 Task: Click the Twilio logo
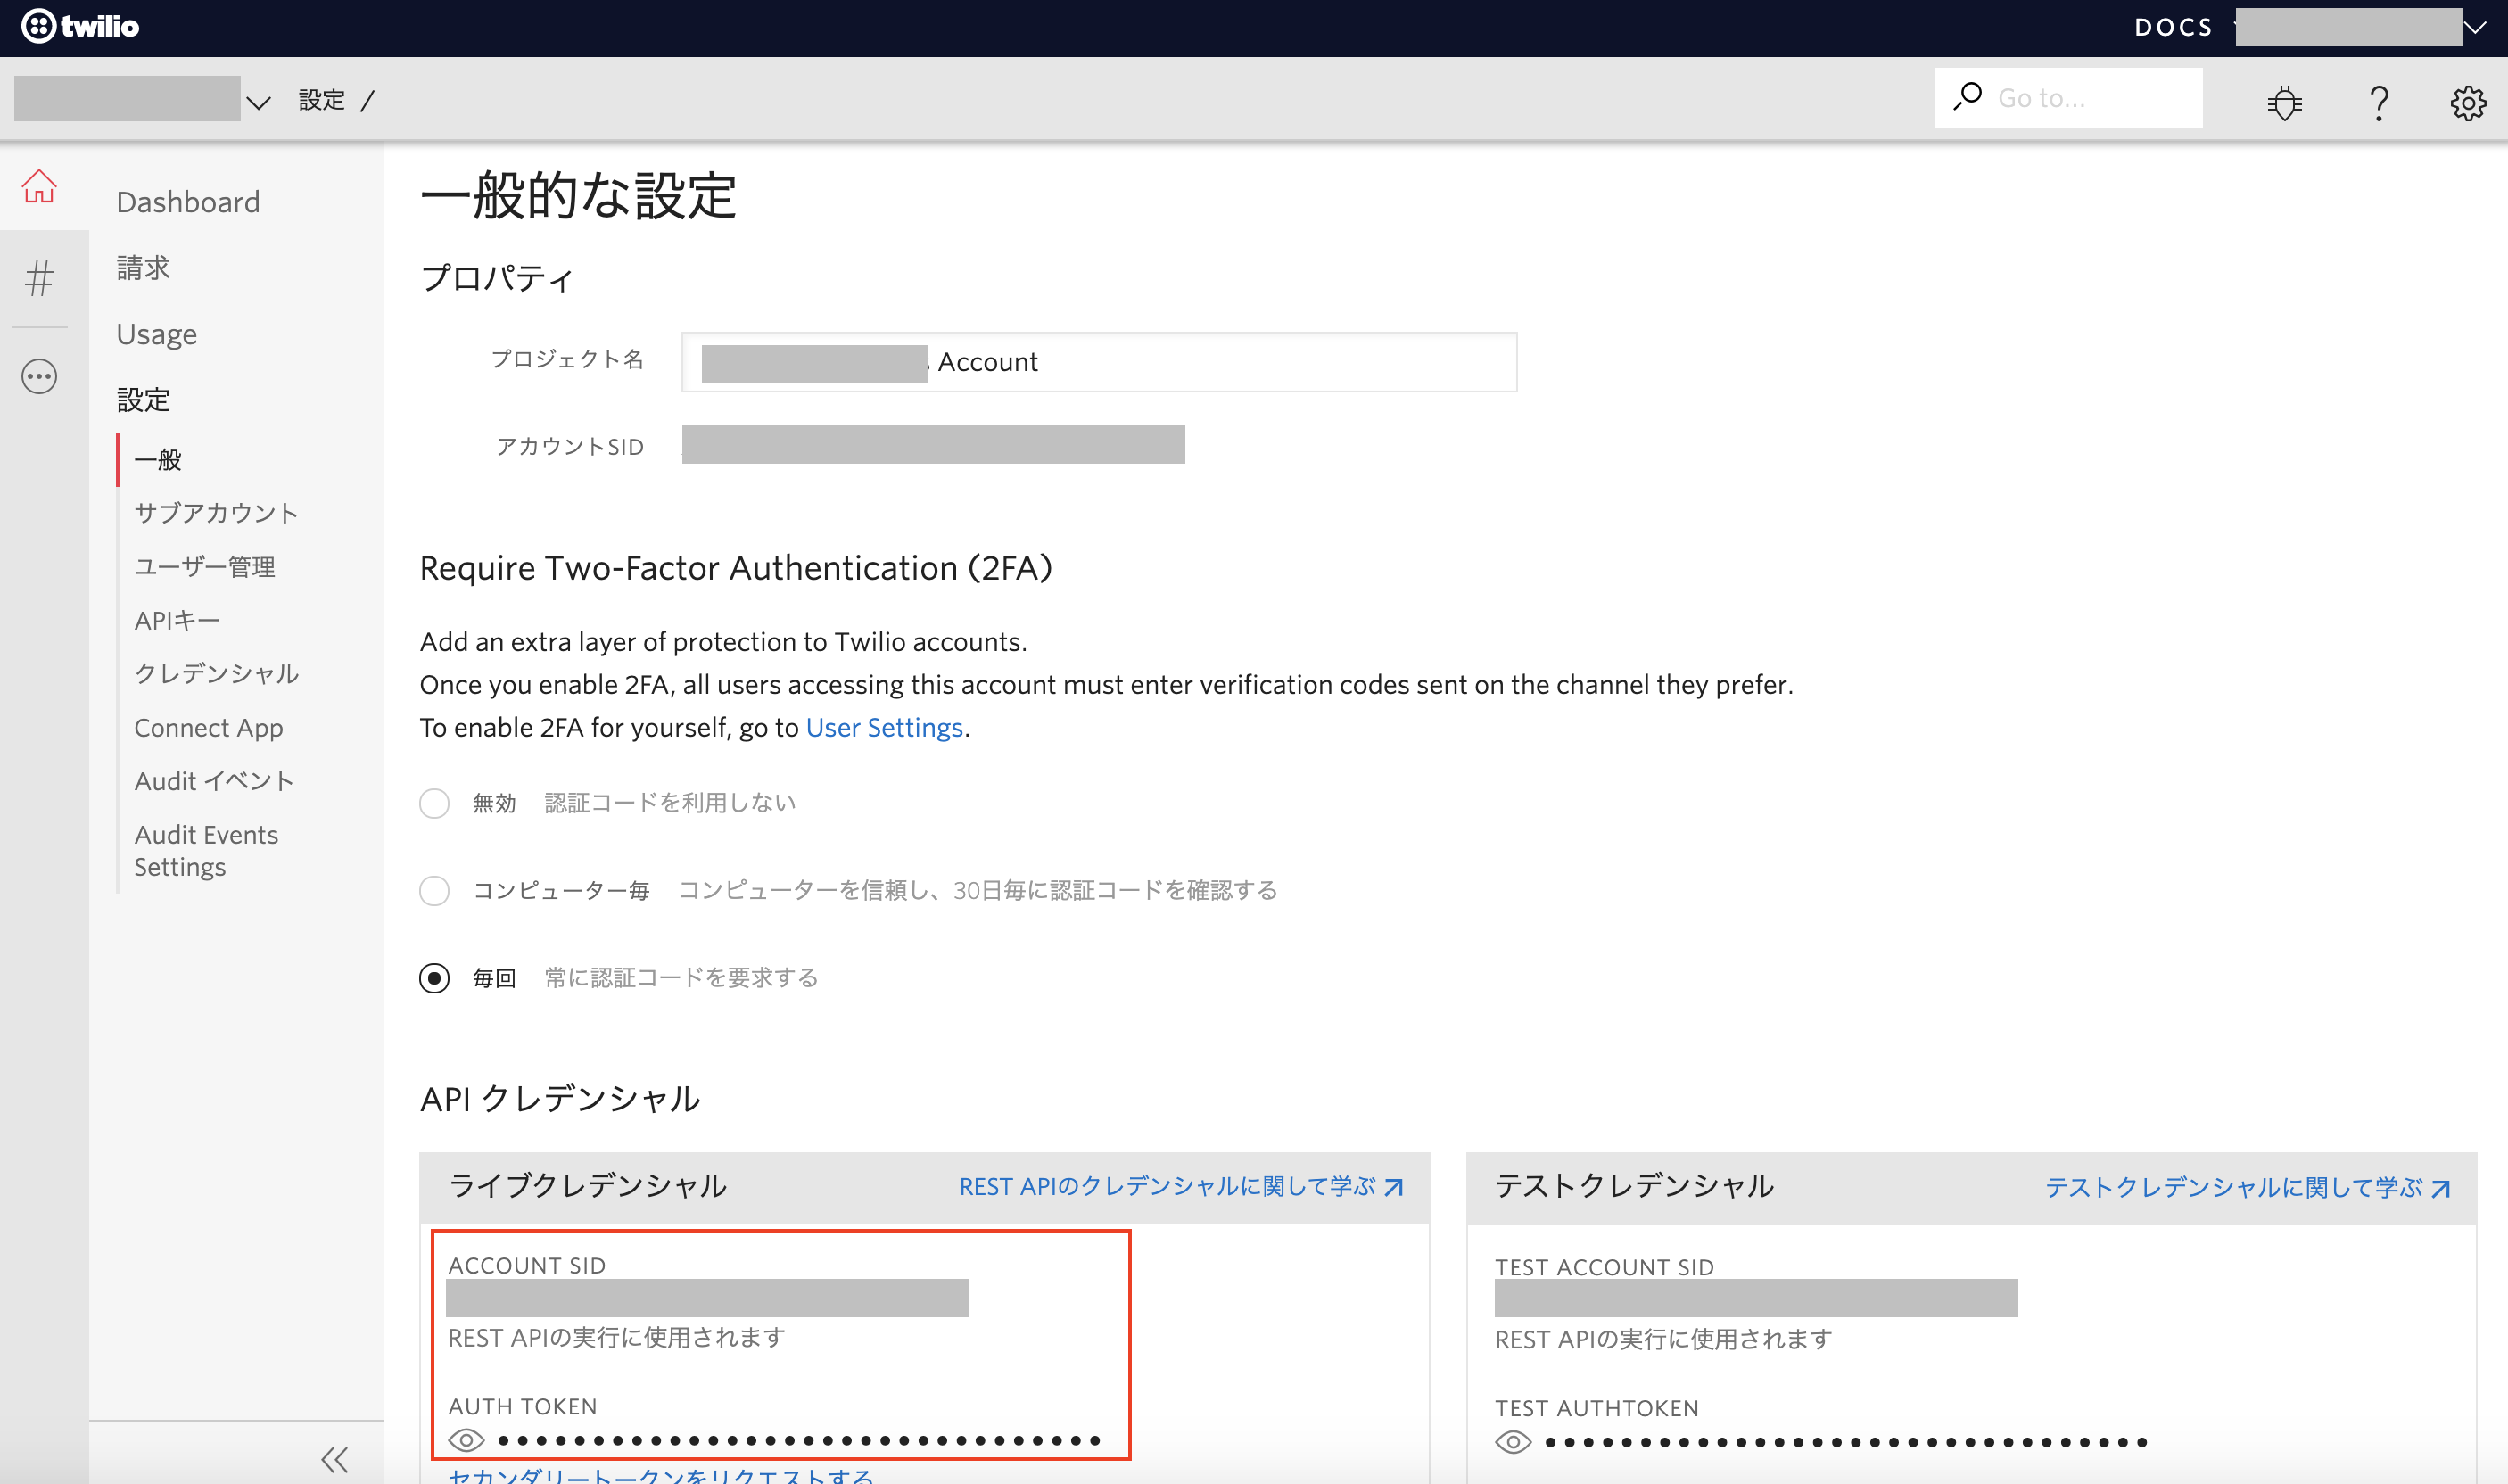(x=80, y=26)
